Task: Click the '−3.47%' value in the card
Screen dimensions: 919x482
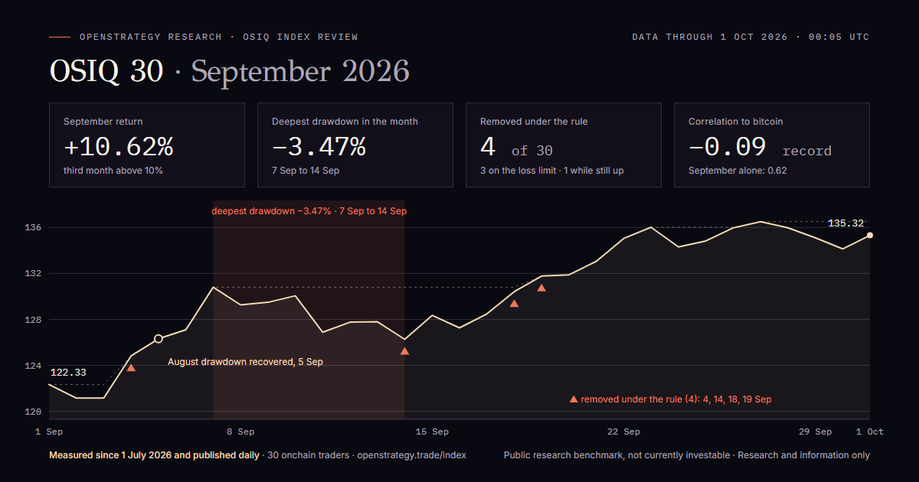Action: tap(319, 146)
